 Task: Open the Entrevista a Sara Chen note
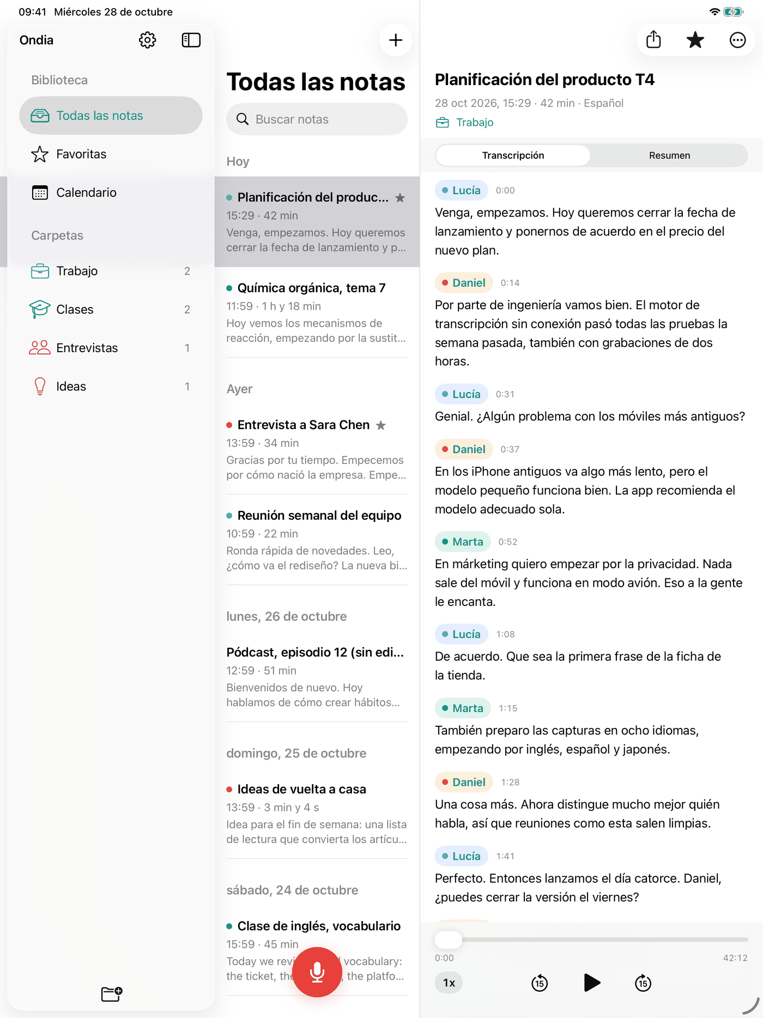[317, 449]
